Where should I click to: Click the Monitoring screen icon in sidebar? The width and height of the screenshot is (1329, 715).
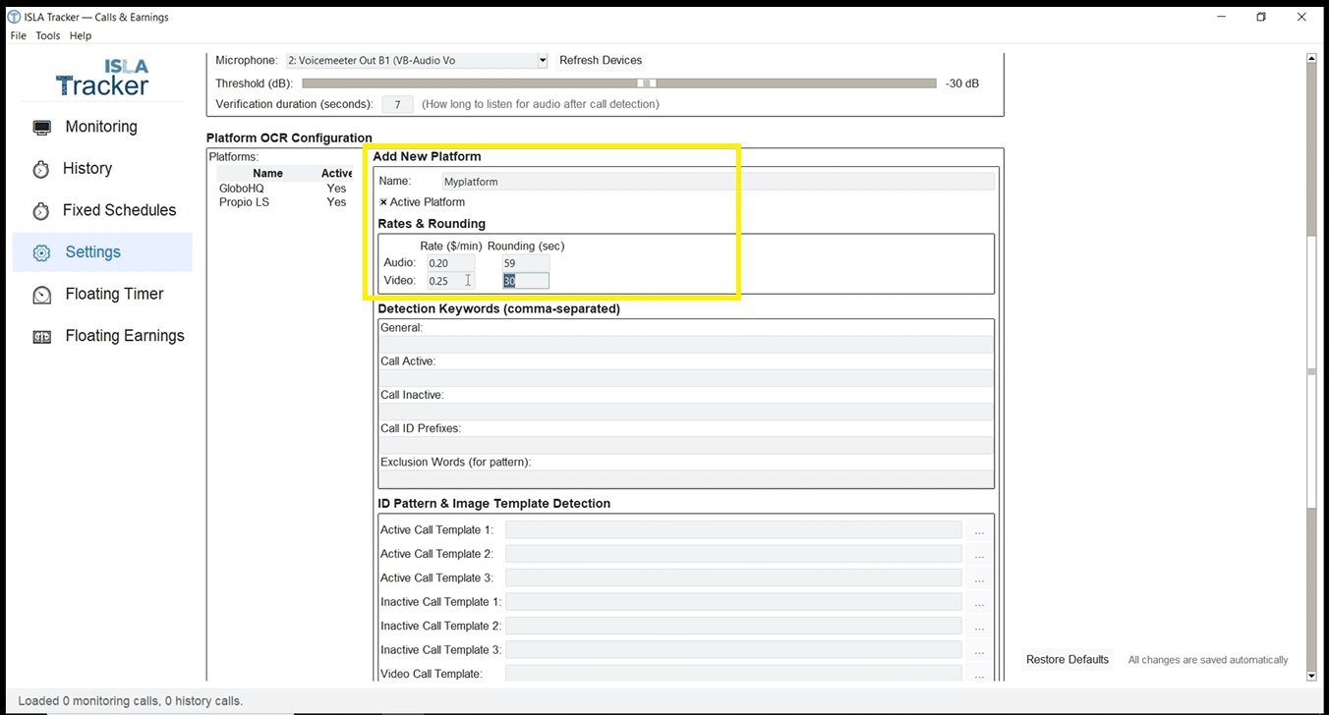(41, 128)
